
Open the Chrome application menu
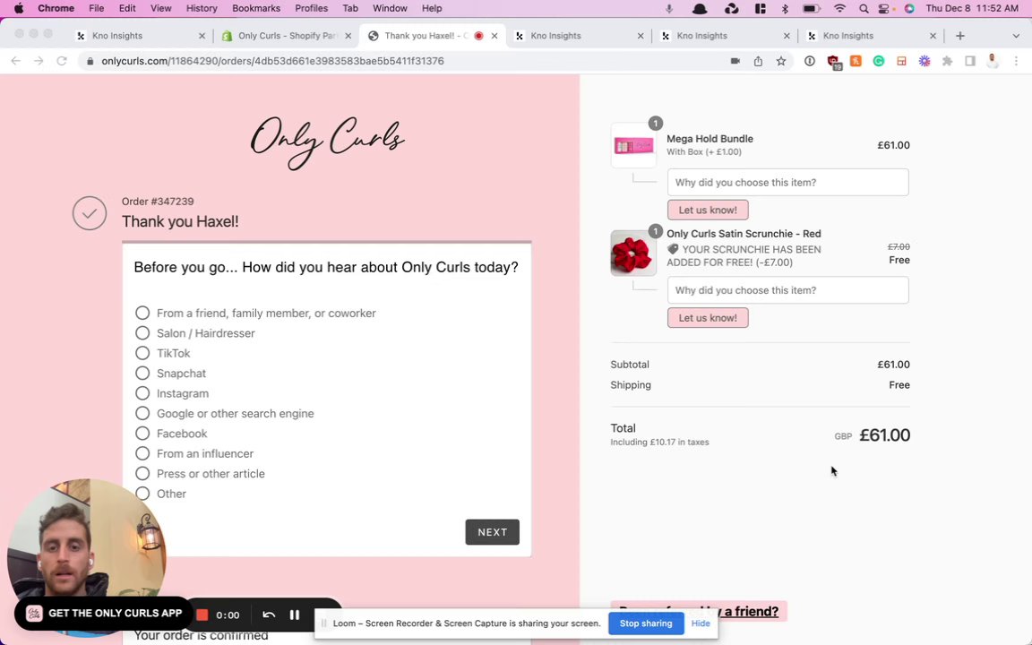(x=56, y=9)
